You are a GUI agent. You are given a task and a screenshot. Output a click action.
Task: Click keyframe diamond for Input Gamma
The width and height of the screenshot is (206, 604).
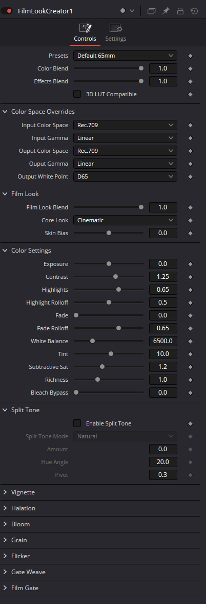(190, 138)
